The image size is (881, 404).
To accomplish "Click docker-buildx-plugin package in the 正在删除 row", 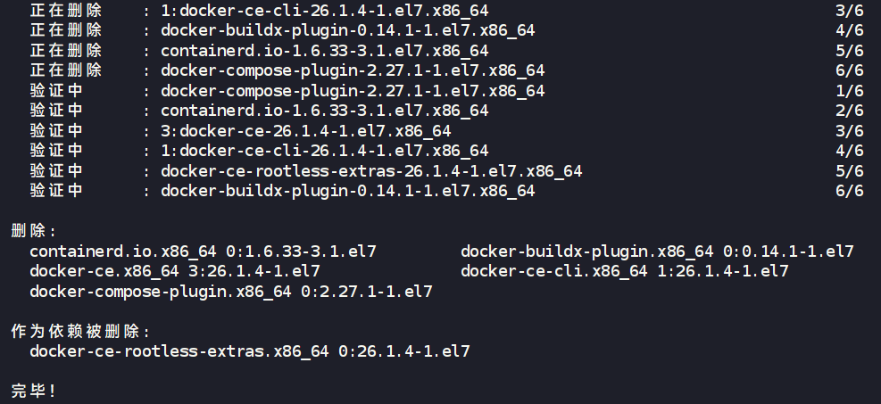I will (347, 31).
